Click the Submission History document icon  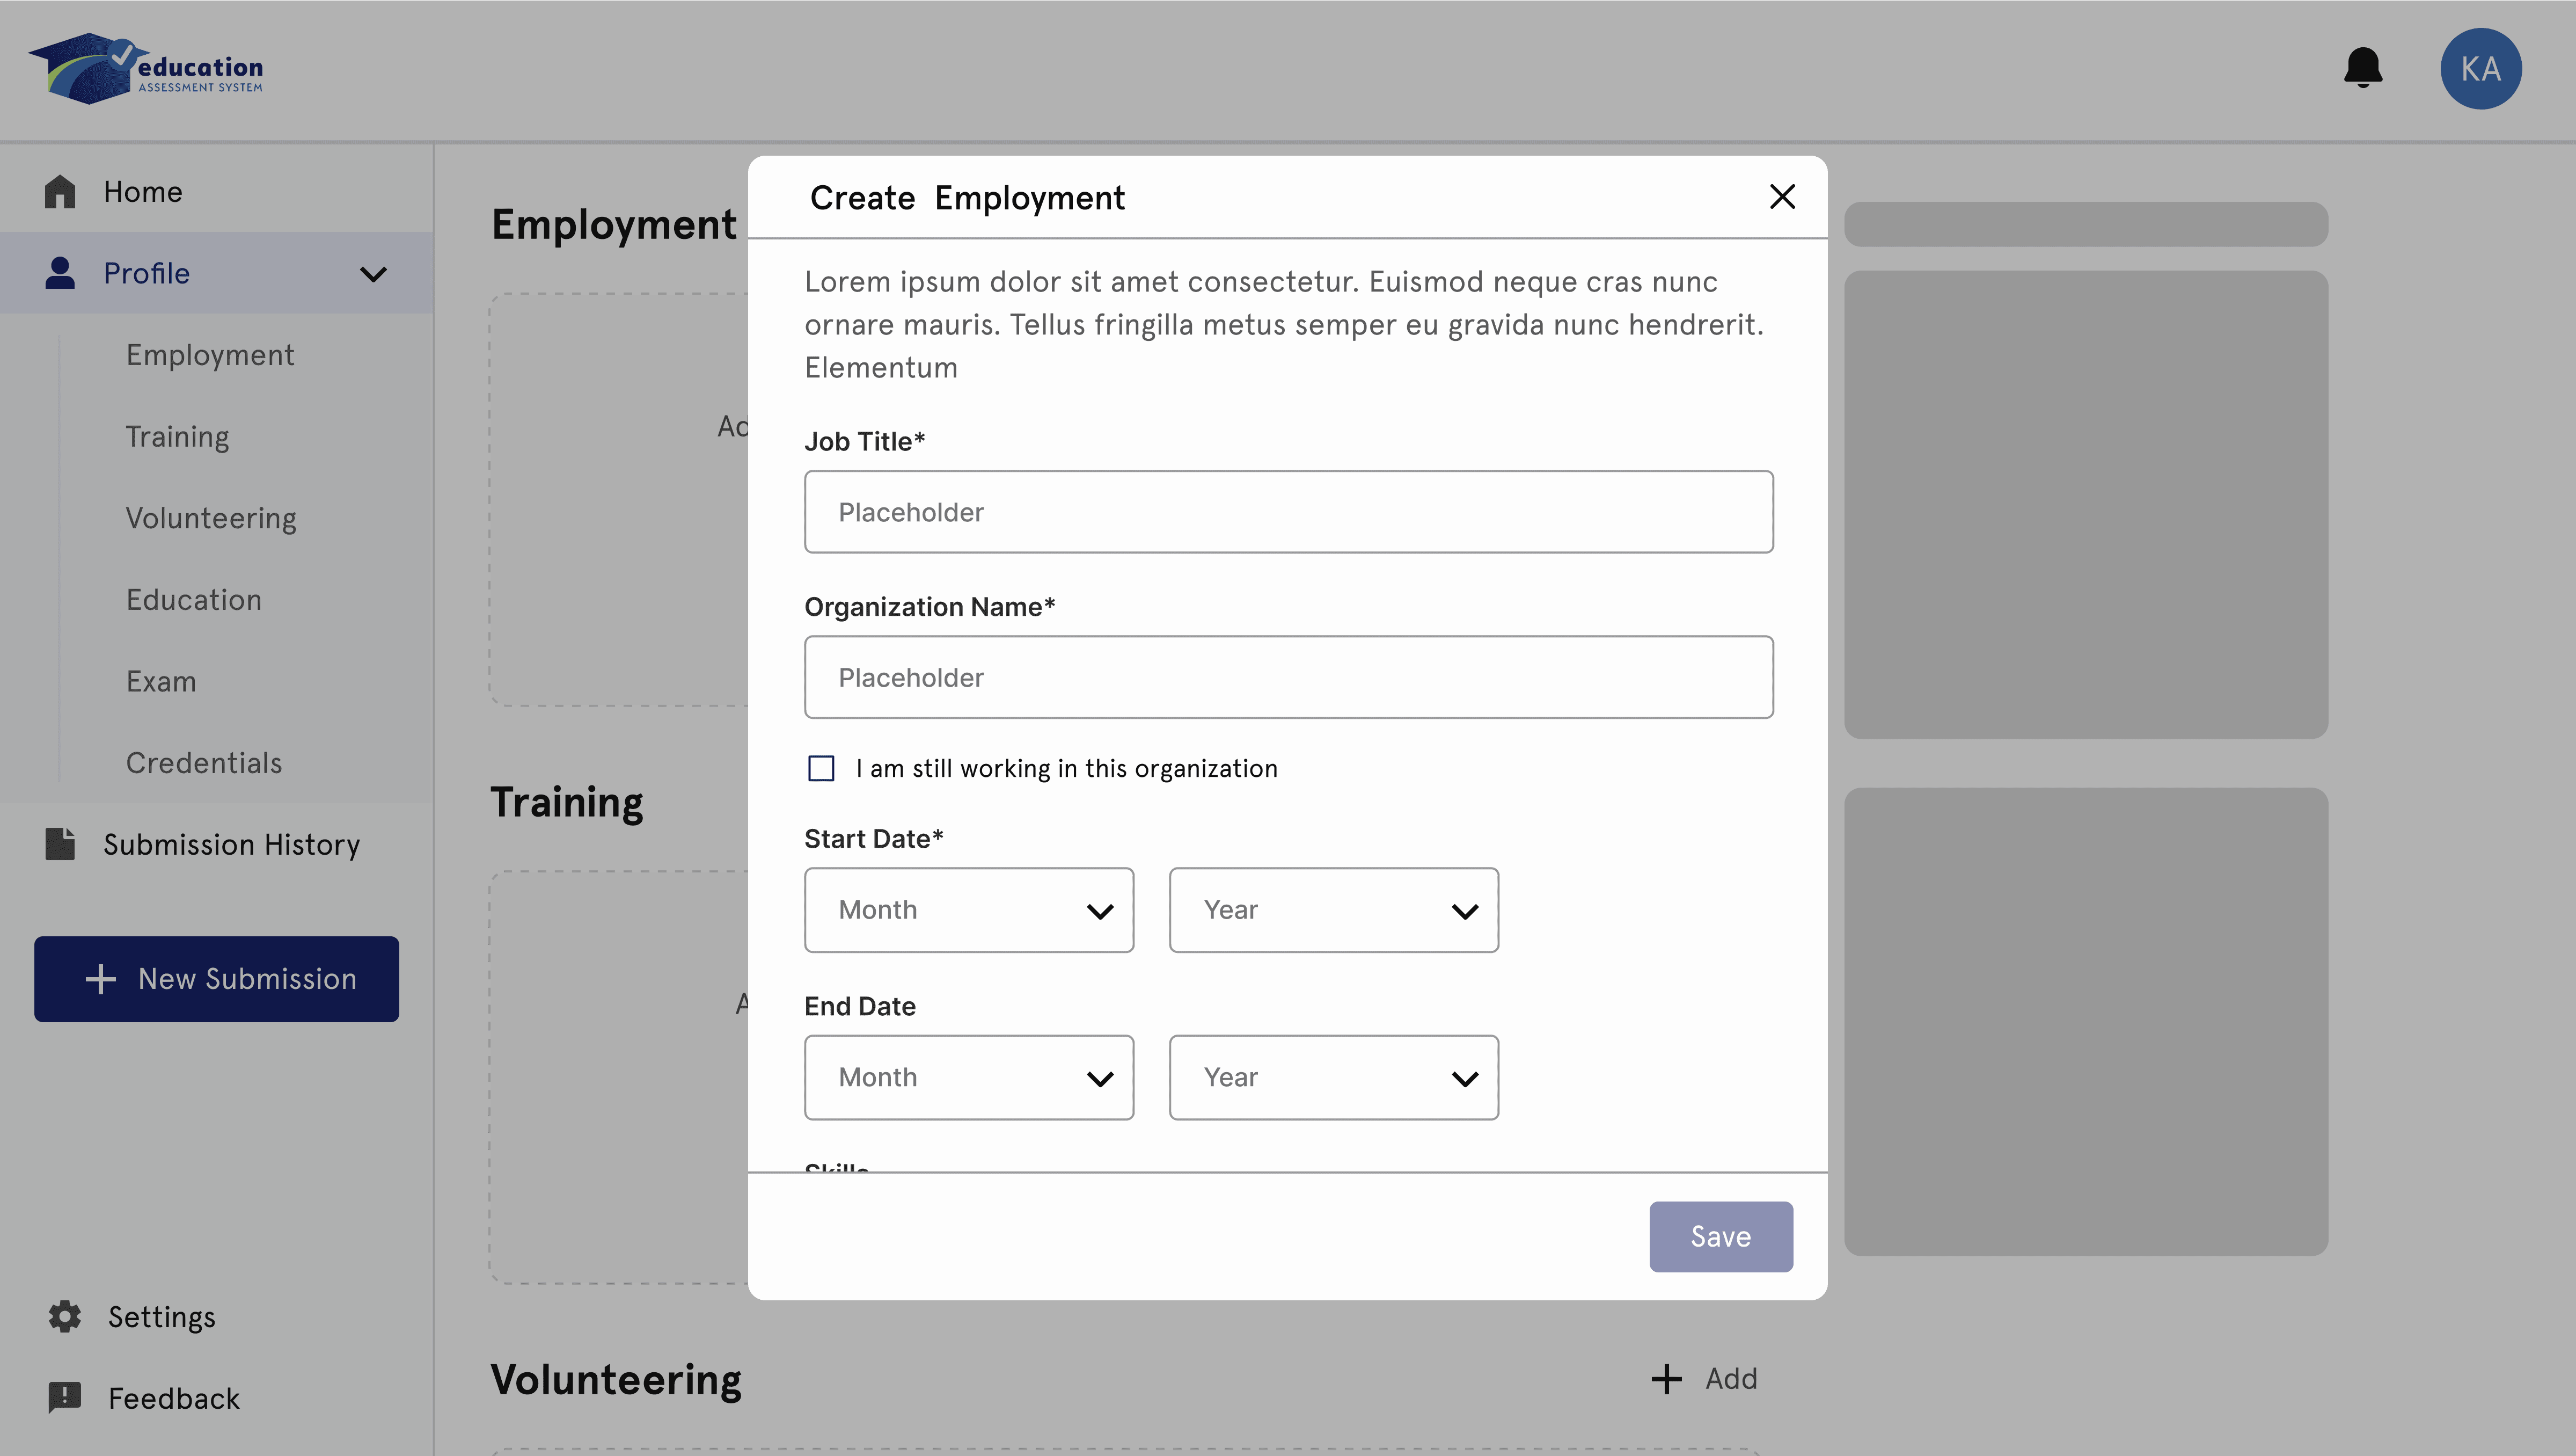[60, 843]
